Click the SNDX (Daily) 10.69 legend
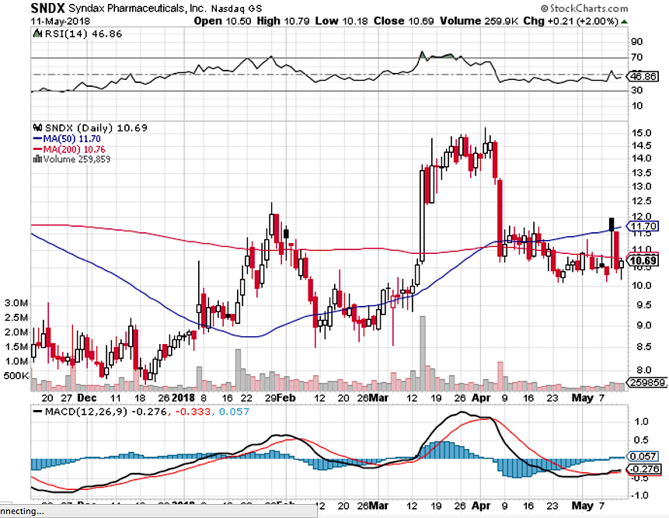The height and width of the screenshot is (518, 669). pos(96,128)
